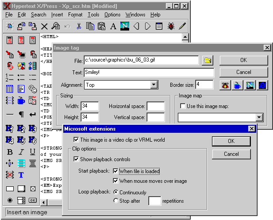
Task: Click the editor vertical scrollbar up arrow
Action: [185, 37]
